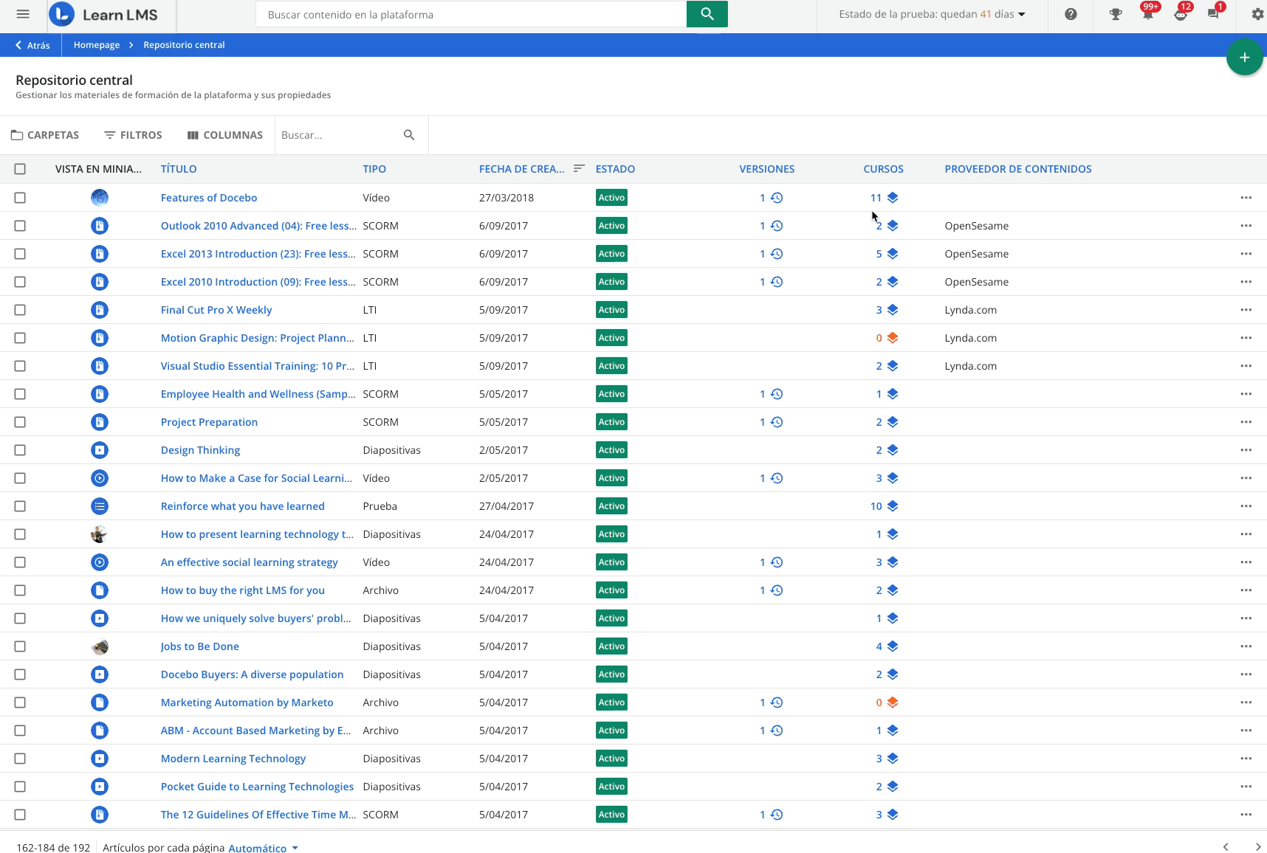Open version history for Features of Docebo
This screenshot has height=853, width=1267.
(x=777, y=198)
